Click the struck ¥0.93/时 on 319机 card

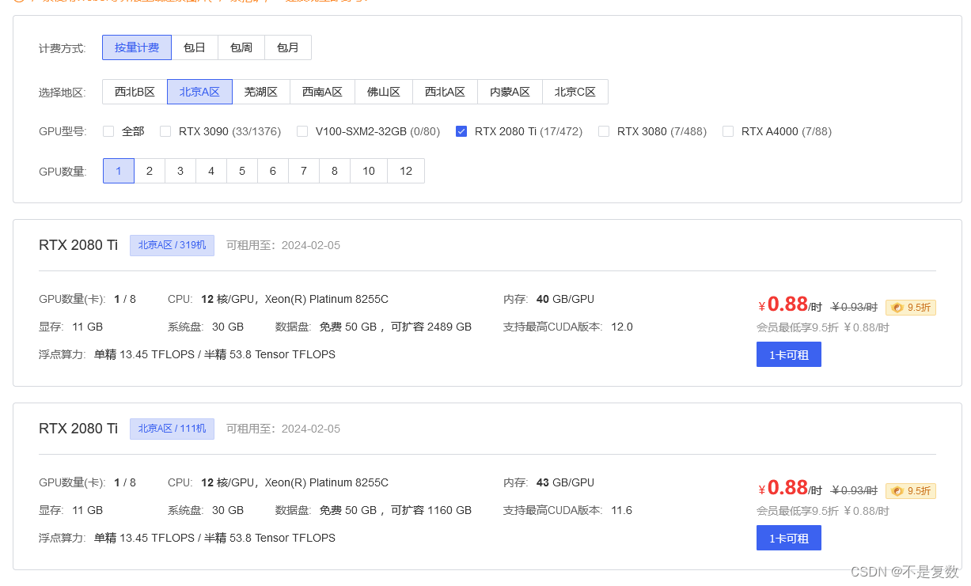[x=855, y=307]
